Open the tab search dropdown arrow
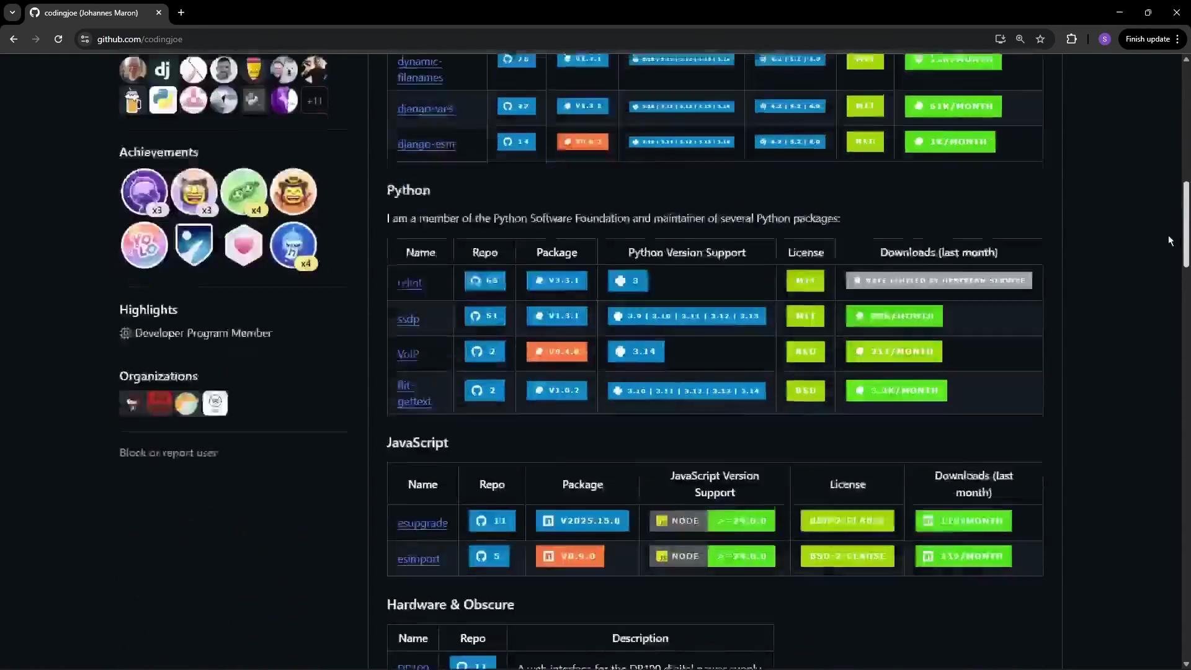The image size is (1191, 670). (12, 12)
